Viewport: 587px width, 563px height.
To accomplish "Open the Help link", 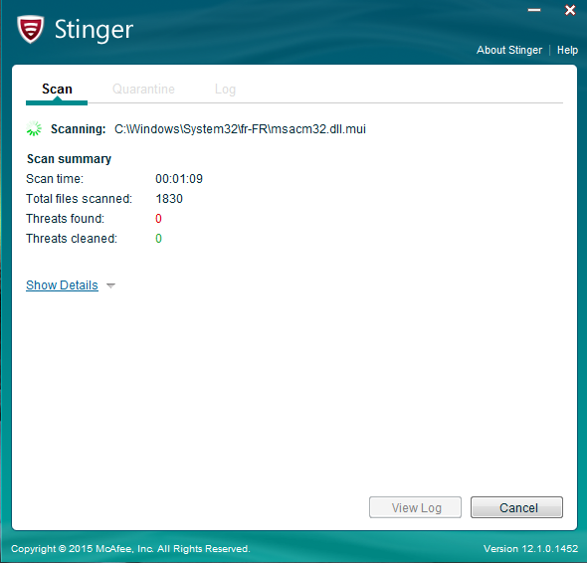I will (567, 50).
